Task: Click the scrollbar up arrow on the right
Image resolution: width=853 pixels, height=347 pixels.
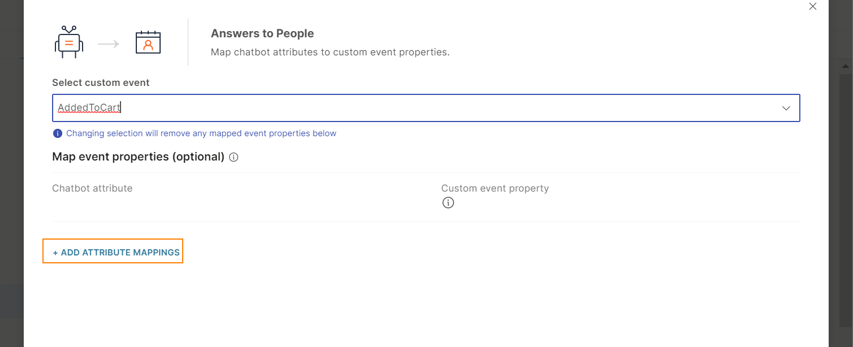Action: coord(846,66)
